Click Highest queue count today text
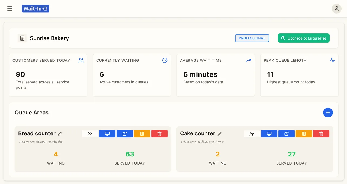 point(291,82)
